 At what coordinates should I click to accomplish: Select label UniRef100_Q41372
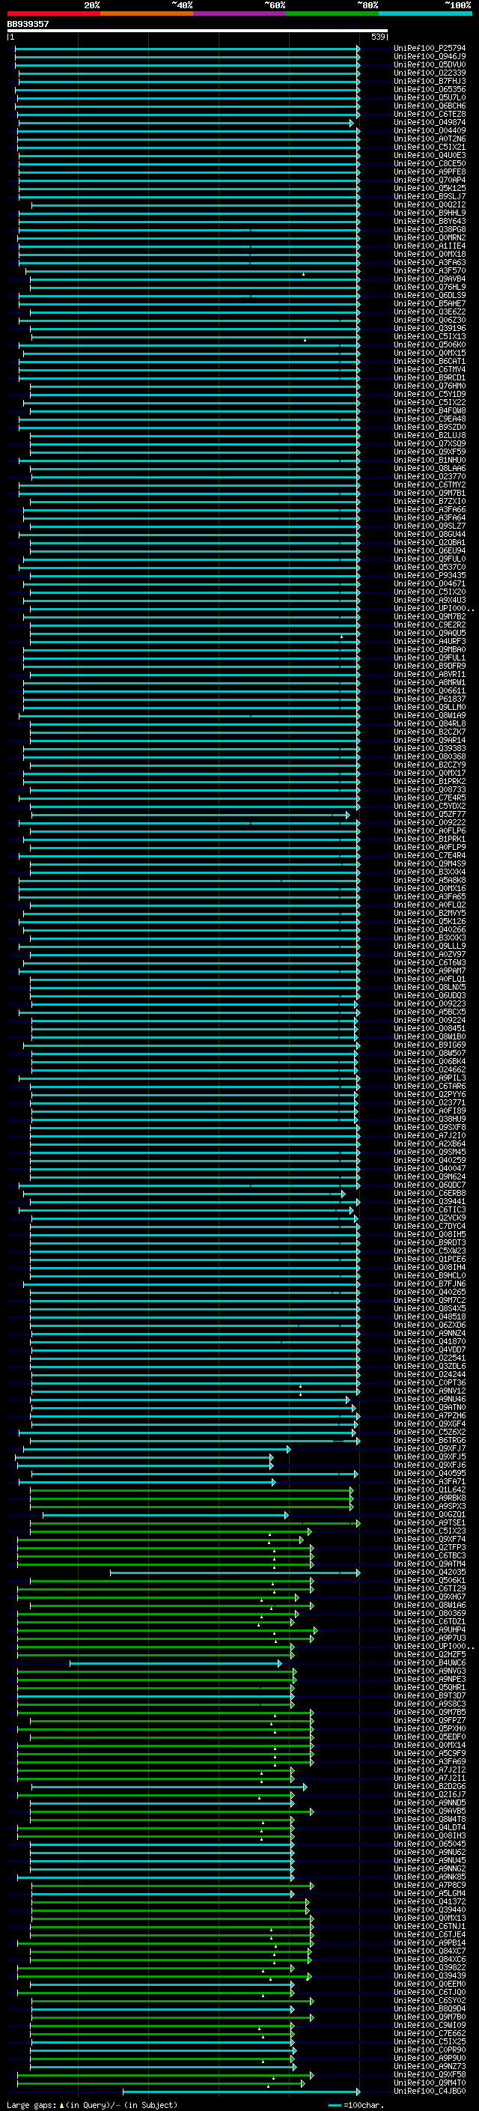click(x=430, y=1901)
